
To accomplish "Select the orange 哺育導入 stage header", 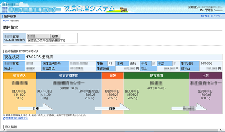I will tap(19, 76).
